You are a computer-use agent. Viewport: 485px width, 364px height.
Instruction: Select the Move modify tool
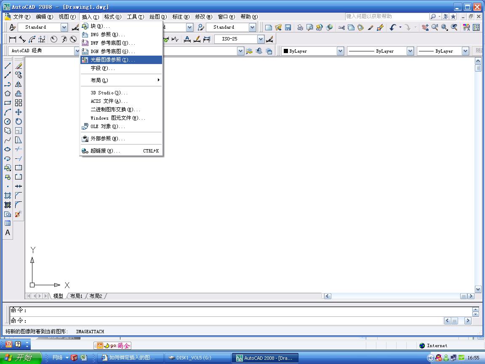click(19, 112)
